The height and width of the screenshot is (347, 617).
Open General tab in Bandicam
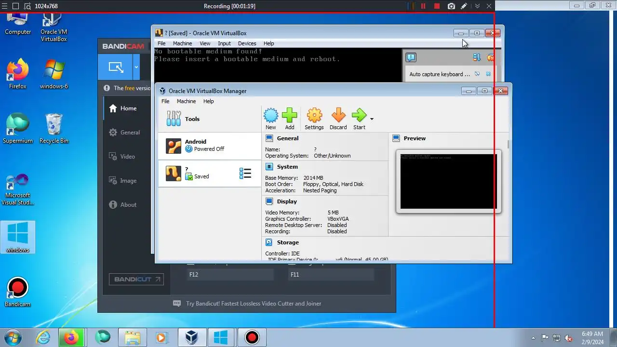click(124, 133)
